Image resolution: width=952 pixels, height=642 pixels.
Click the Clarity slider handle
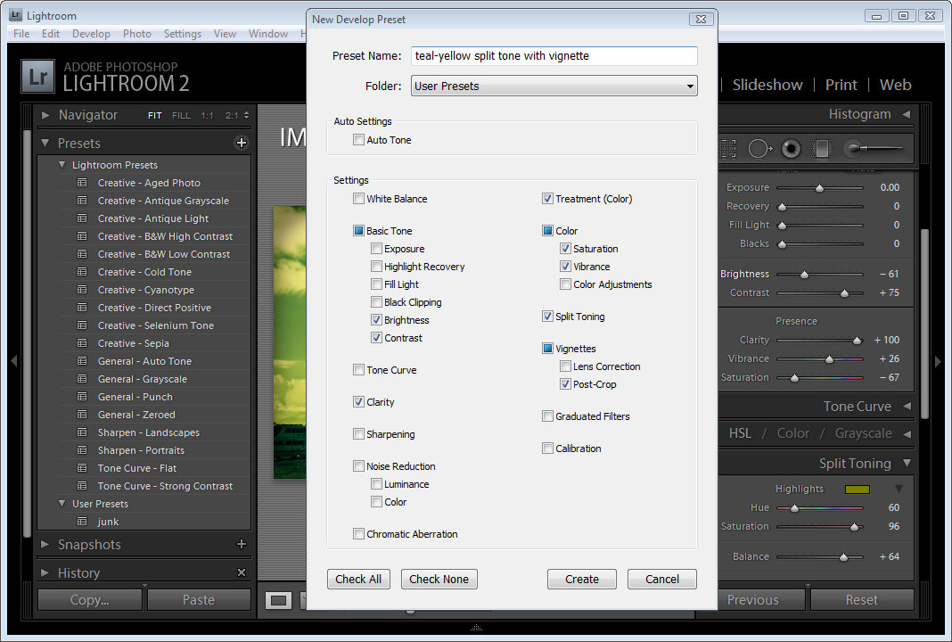[x=857, y=340]
